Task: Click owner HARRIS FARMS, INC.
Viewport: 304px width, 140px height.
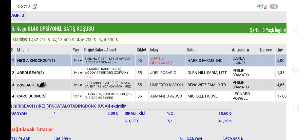Action: (205, 61)
